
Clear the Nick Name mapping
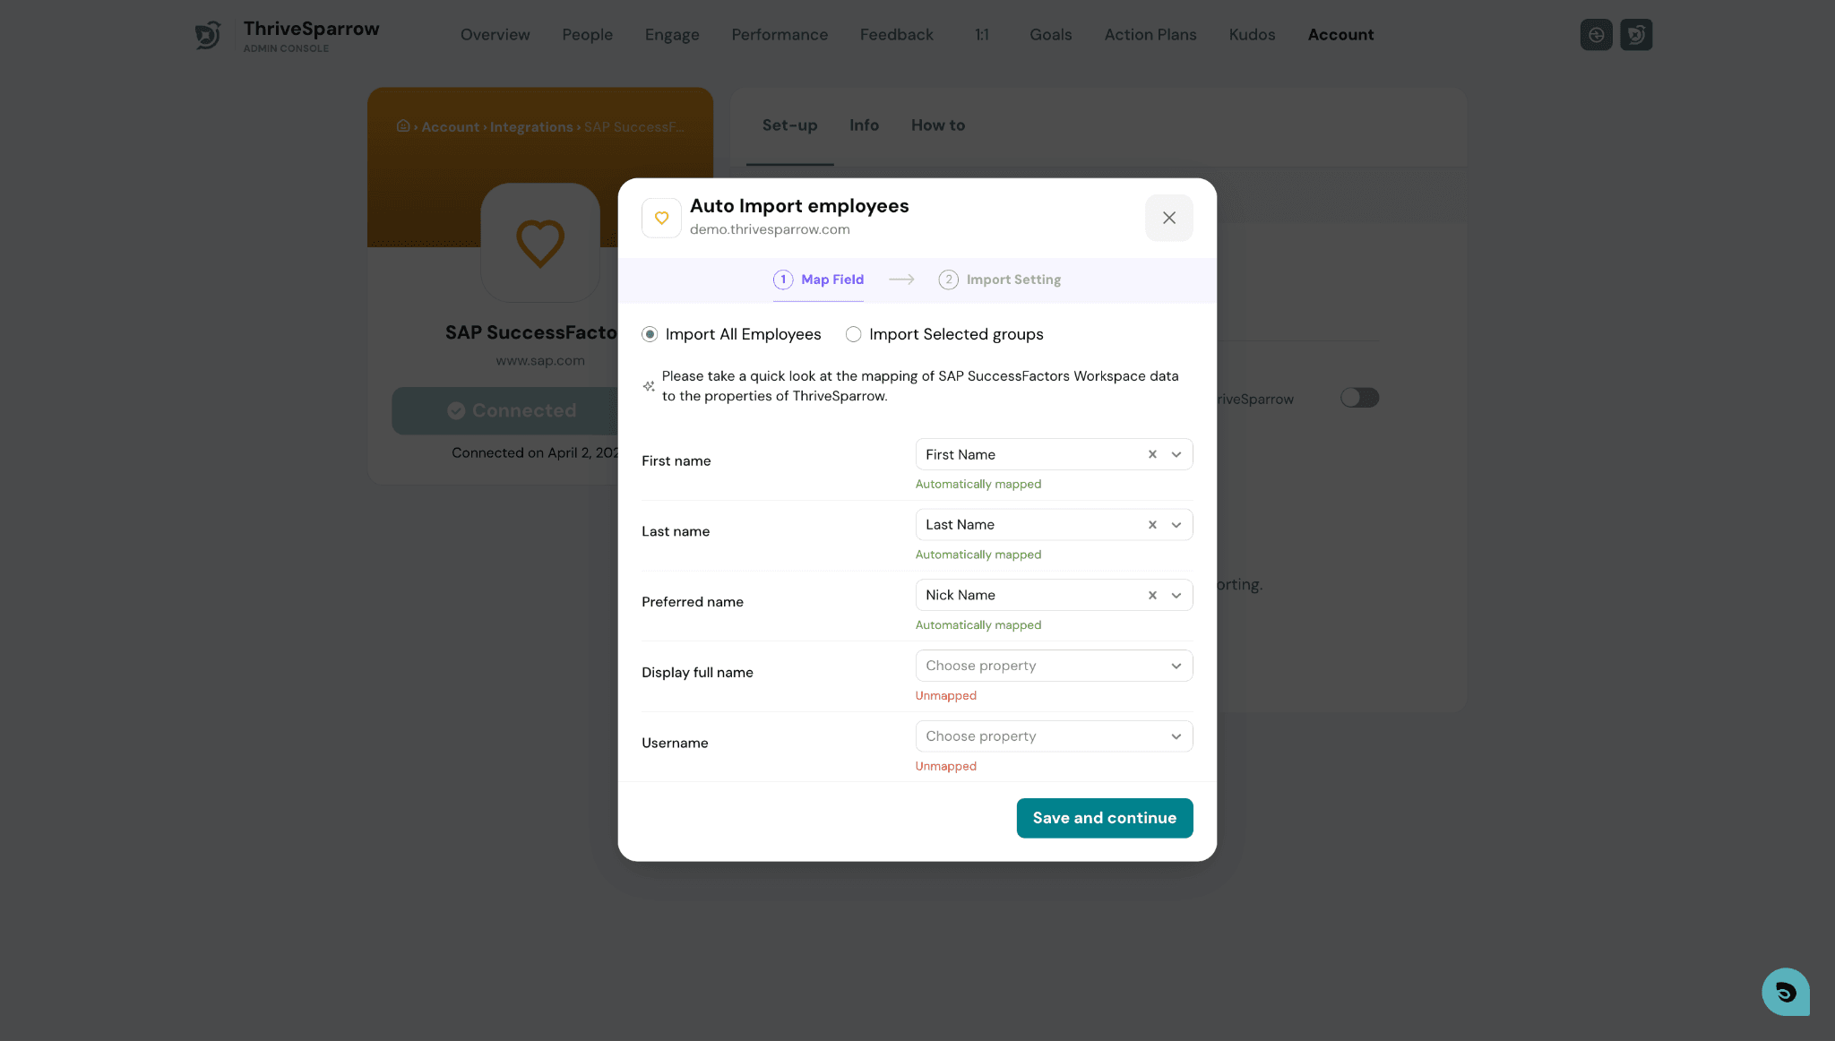pos(1152,595)
